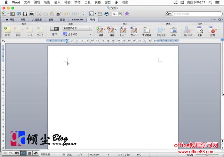Switch to the 文档元素 tab
Viewport: 224px width, 157px height.
[x=37, y=20]
